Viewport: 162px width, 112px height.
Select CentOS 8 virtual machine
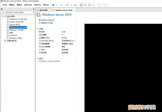click(13, 35)
